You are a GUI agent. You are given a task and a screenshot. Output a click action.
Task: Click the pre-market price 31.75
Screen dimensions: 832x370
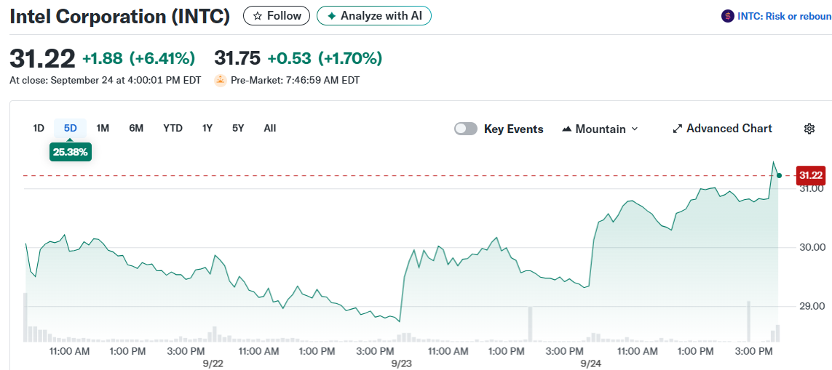237,58
